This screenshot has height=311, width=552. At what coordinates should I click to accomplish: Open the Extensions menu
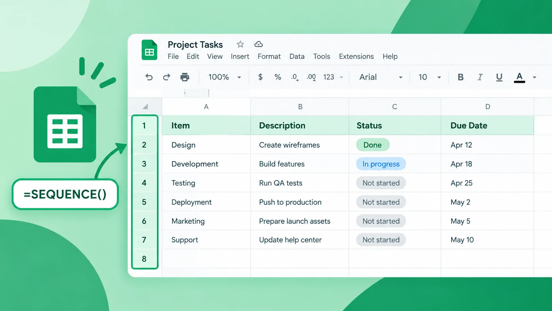[x=356, y=57]
